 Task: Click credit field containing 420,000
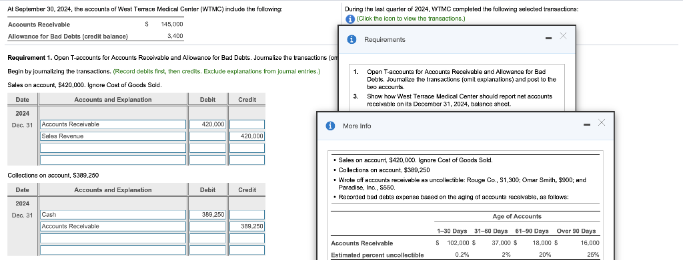click(247, 136)
